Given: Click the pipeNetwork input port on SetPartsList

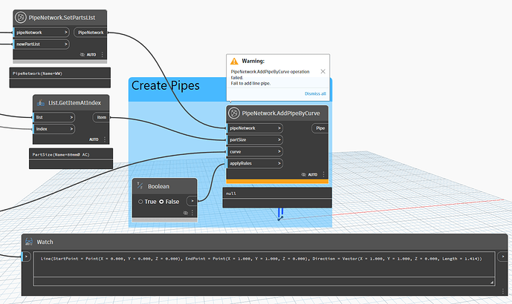Looking at the screenshot, I should point(41,33).
